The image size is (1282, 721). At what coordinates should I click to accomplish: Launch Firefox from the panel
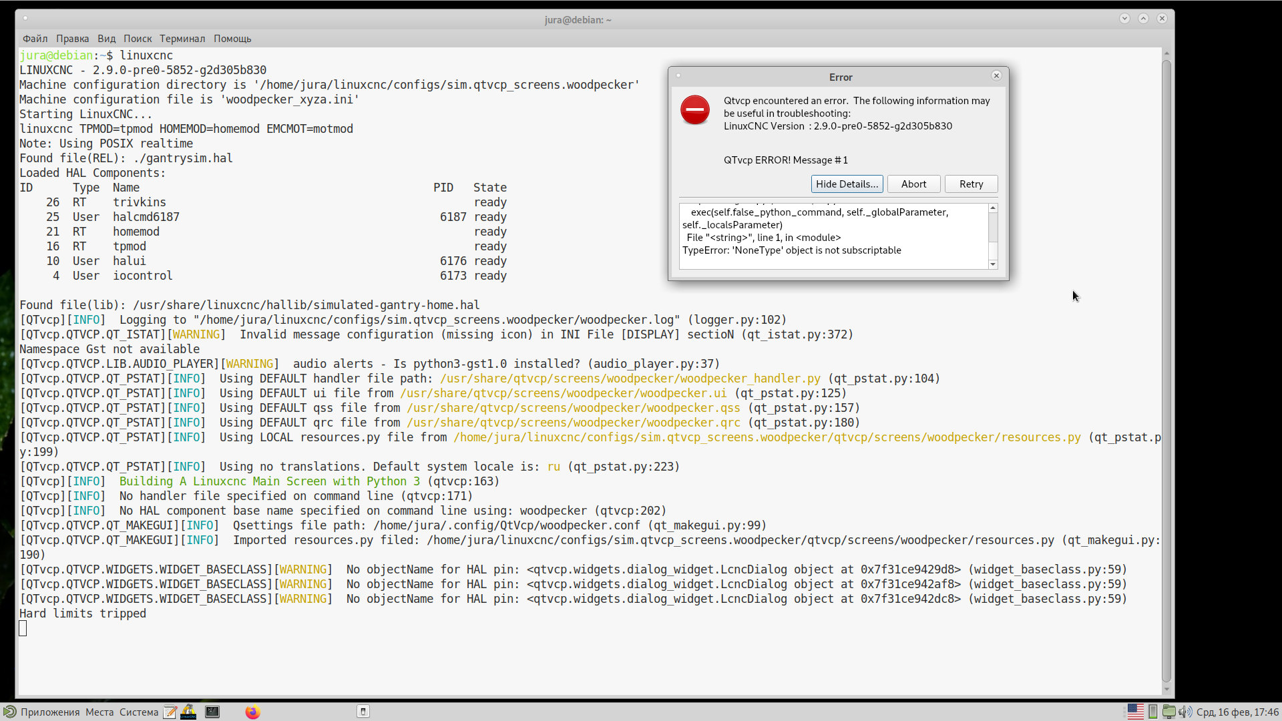click(252, 712)
